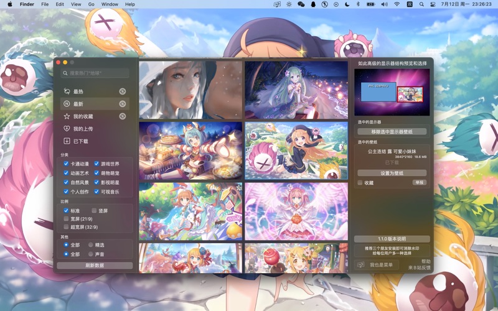The width and height of the screenshot is (498, 311).
Task: Open the 1.1.0版本说明 button
Action: 392,239
